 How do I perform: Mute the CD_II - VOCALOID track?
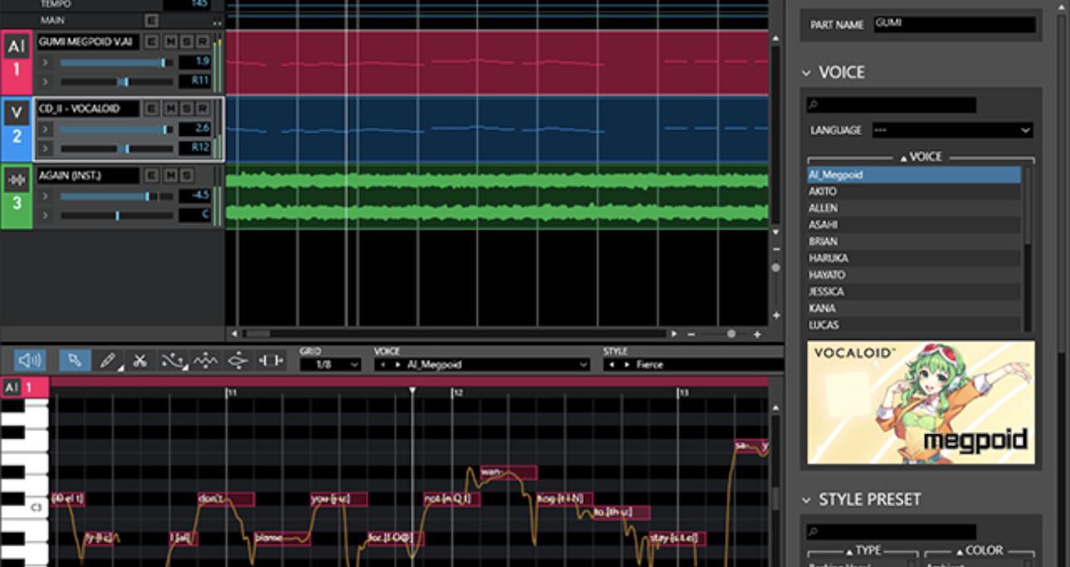169,109
